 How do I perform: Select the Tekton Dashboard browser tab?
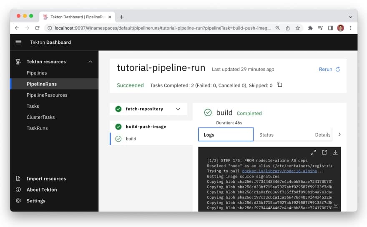(x=77, y=17)
